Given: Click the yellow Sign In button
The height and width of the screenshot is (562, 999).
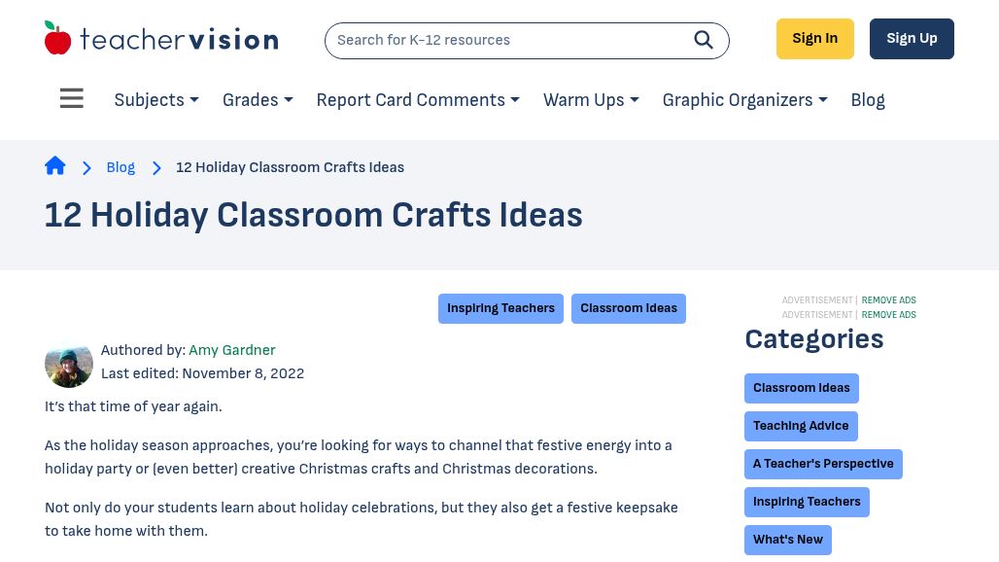Looking at the screenshot, I should (814, 39).
